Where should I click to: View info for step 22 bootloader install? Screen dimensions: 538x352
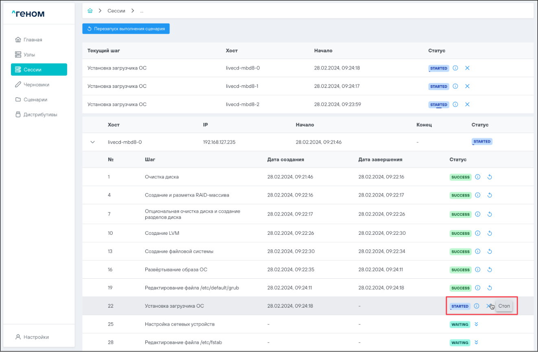click(477, 306)
